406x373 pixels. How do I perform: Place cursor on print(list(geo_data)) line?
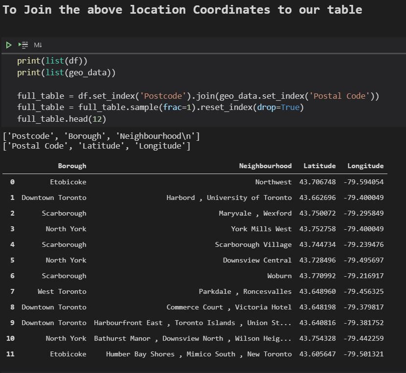[x=67, y=72]
